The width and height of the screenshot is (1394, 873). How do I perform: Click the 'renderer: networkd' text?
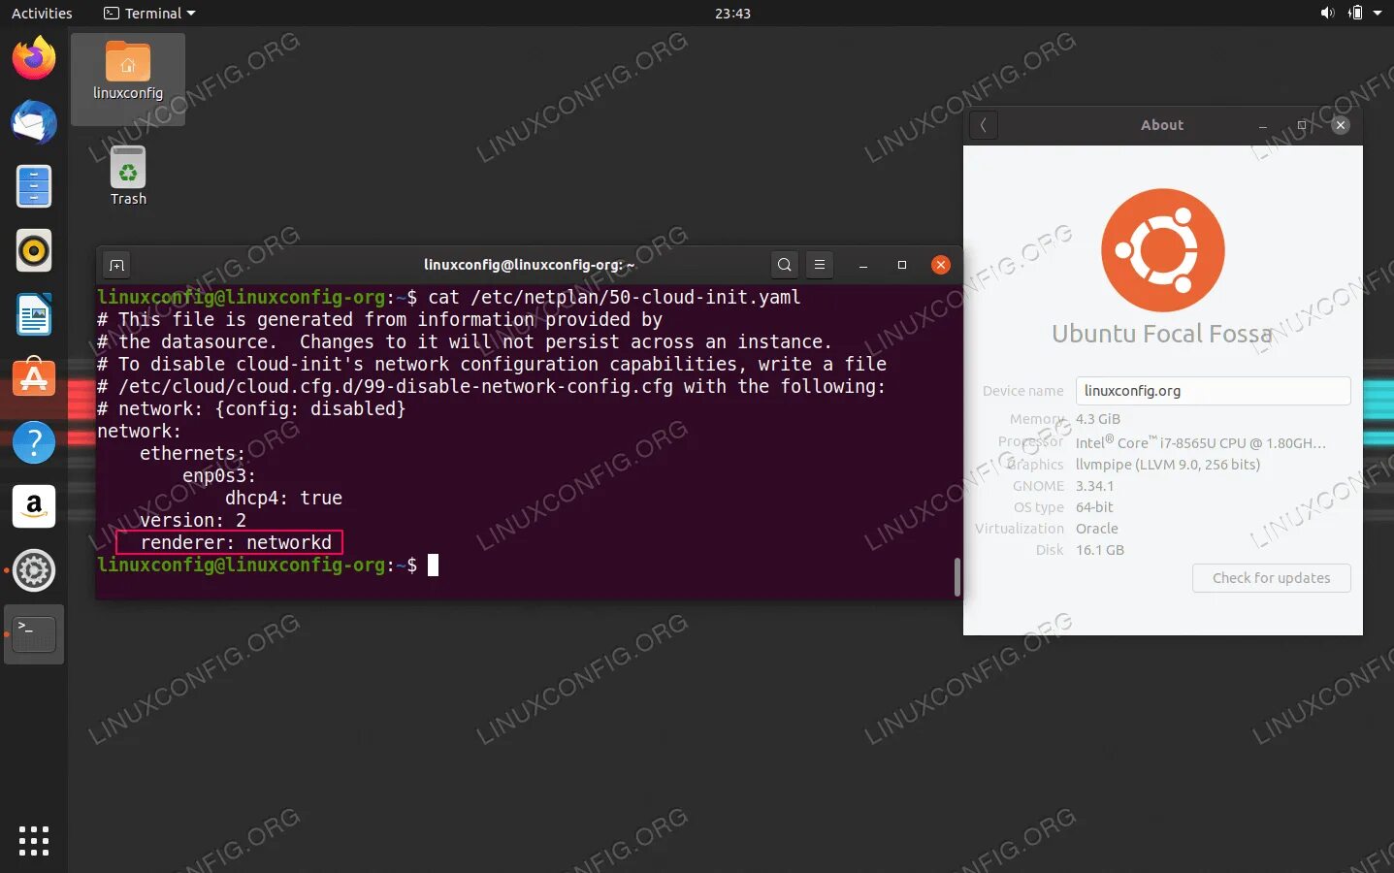(x=236, y=543)
